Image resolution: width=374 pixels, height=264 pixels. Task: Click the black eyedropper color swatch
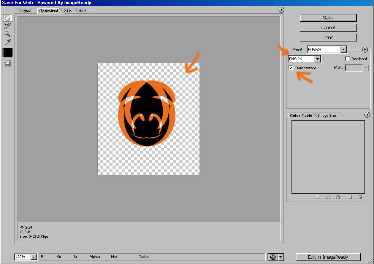8,53
